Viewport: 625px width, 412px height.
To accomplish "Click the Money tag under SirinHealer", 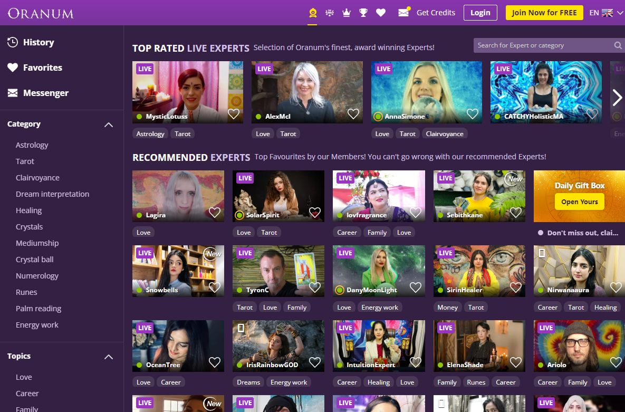I will point(447,308).
